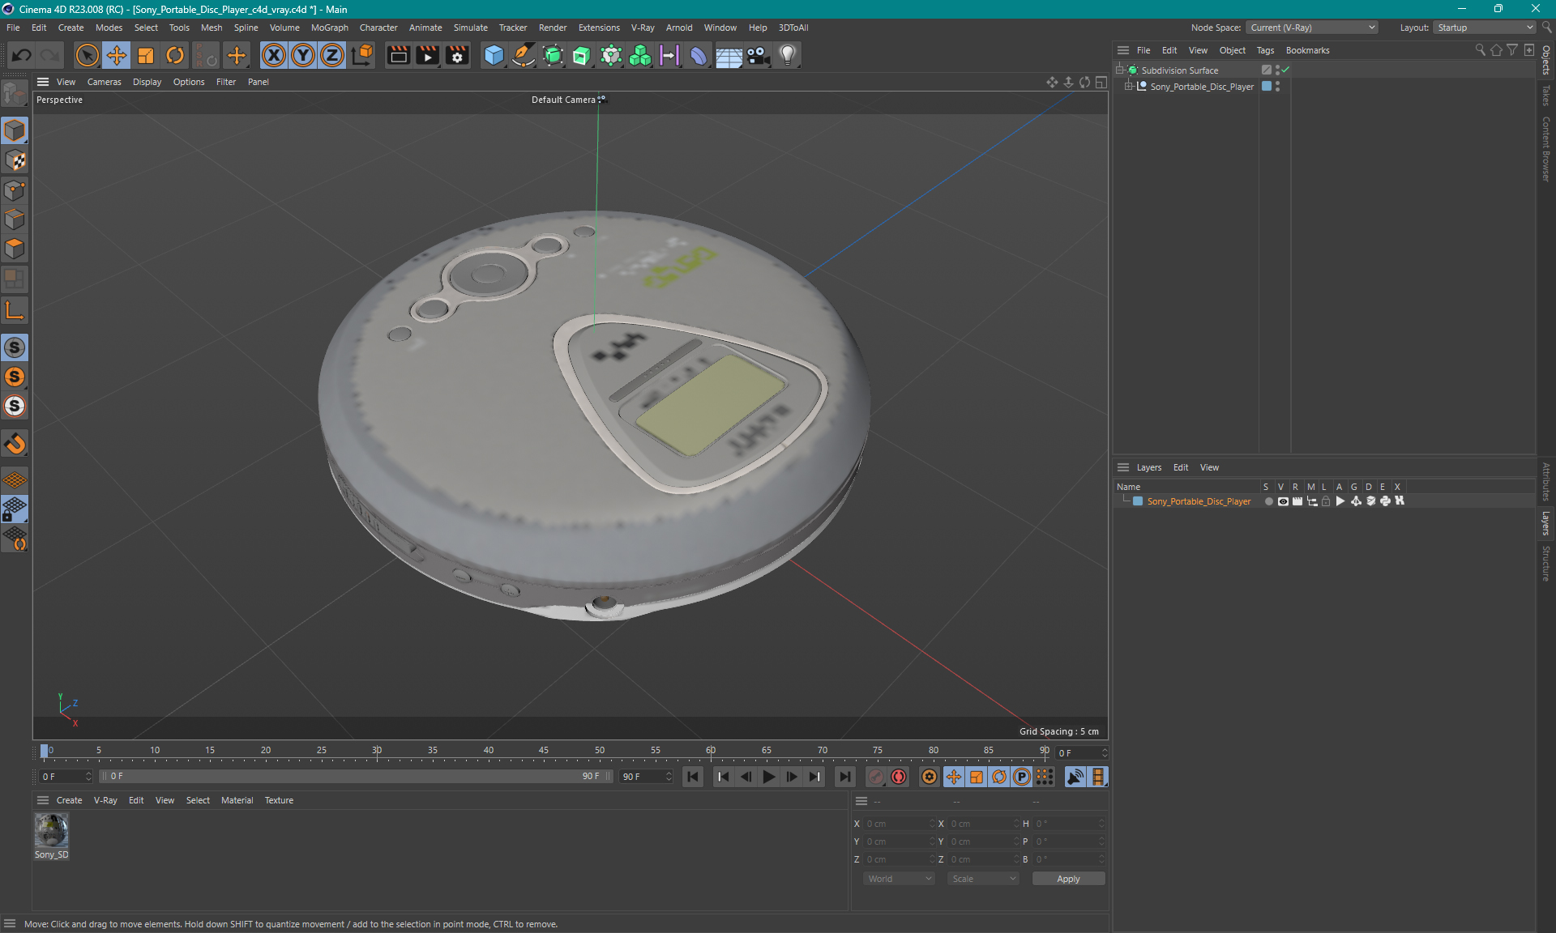This screenshot has width=1556, height=933.
Task: Open Layers panel hamburger menu
Action: (1123, 467)
